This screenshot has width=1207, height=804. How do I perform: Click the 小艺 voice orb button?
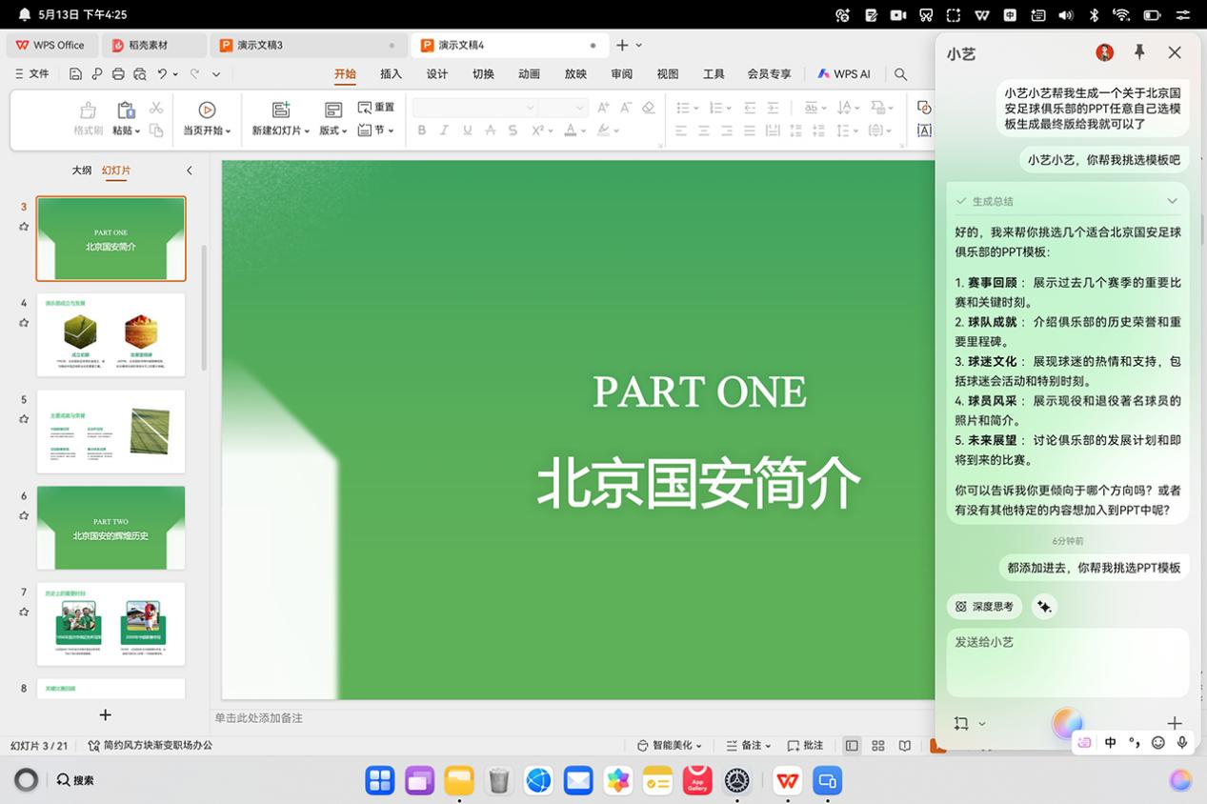click(1067, 723)
